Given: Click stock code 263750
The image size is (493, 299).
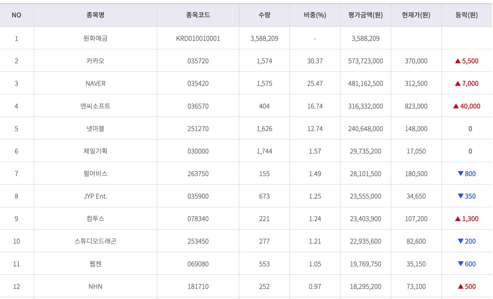Looking at the screenshot, I should pyautogui.click(x=198, y=174).
